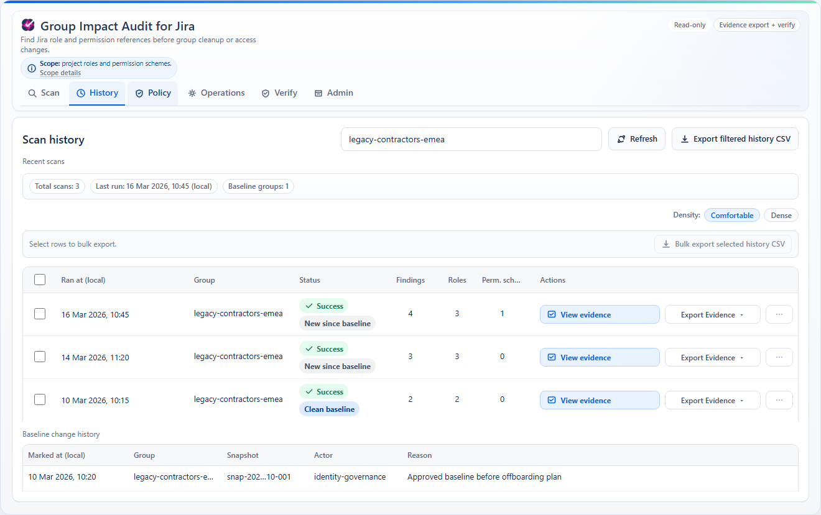821x515 pixels.
Task: Click the refresh icon beside the Refresh label
Action: pos(621,139)
